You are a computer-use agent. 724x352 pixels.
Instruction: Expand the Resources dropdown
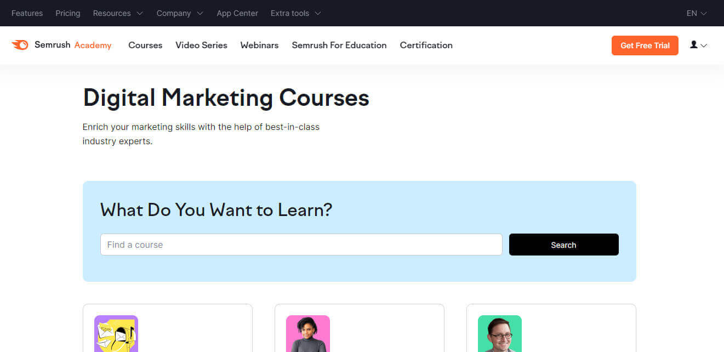point(118,13)
